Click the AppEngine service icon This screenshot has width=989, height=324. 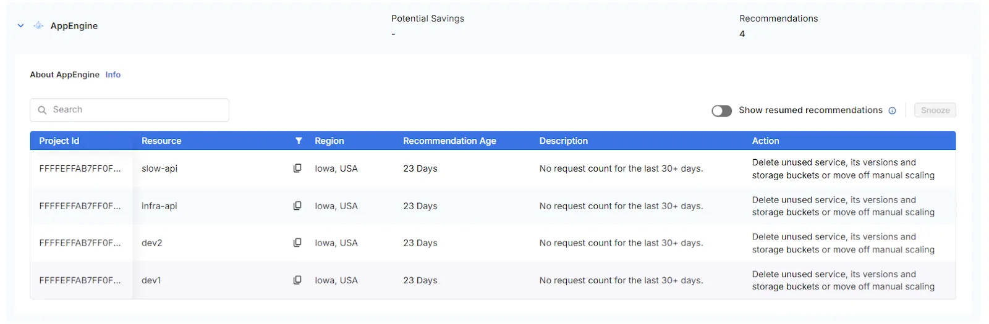38,26
